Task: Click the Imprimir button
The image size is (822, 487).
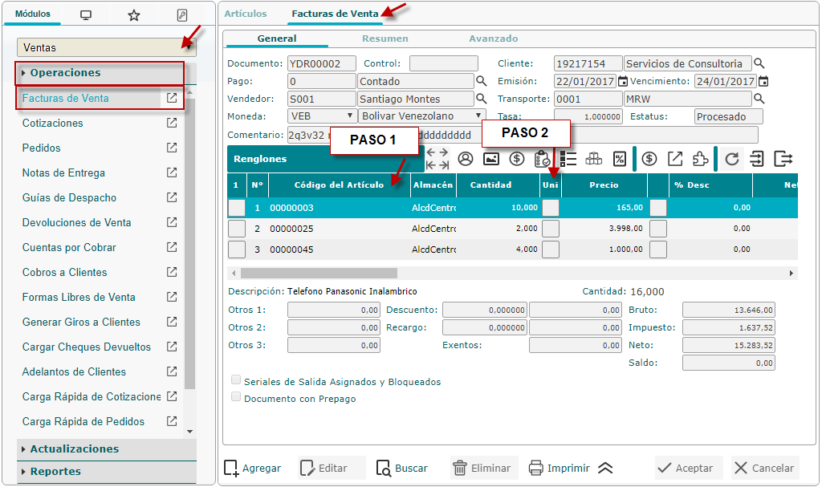Action: pos(560,468)
